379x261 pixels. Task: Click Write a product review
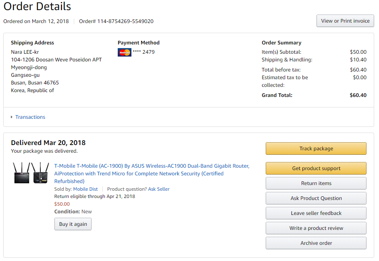316,228
